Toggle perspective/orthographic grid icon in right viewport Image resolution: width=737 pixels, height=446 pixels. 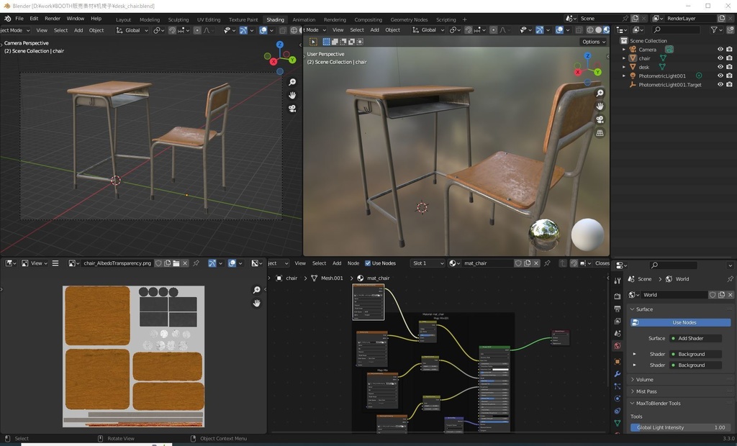click(x=600, y=133)
